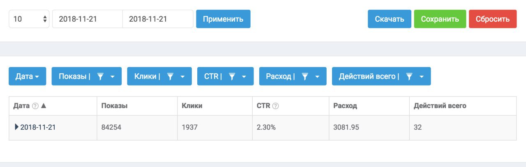Click the filter icon in Действий всего button

(409, 77)
